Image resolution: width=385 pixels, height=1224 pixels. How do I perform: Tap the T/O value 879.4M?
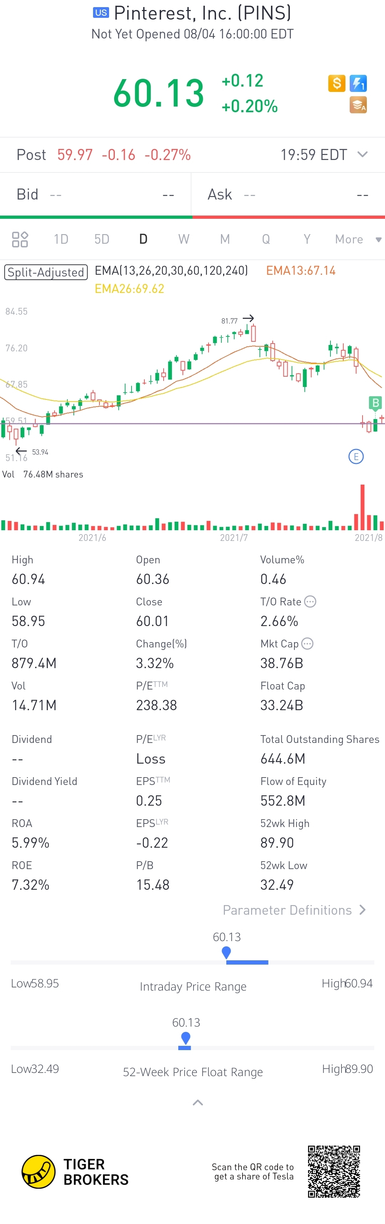(34, 663)
